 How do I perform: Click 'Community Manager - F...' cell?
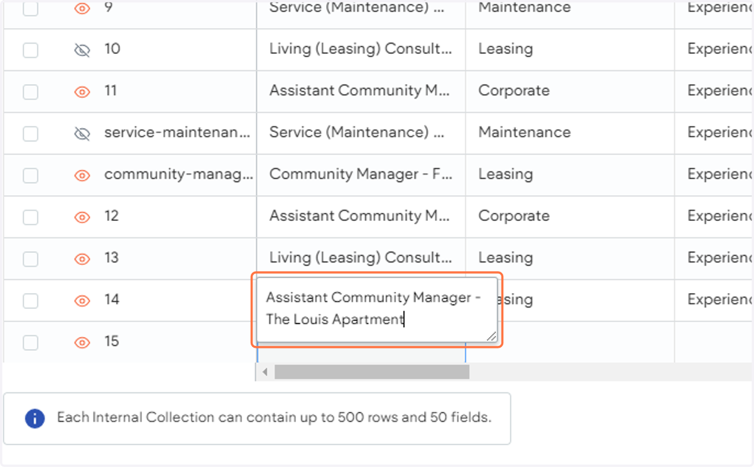pyautogui.click(x=361, y=175)
